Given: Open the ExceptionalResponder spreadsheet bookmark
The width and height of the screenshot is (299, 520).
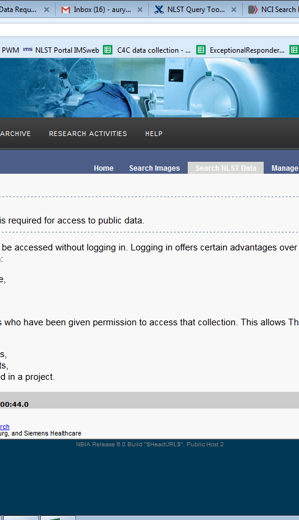Looking at the screenshot, I should 241,50.
